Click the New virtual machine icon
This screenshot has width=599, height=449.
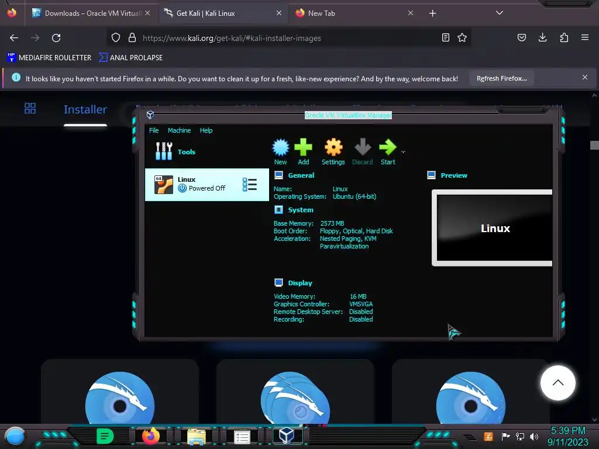coord(280,151)
